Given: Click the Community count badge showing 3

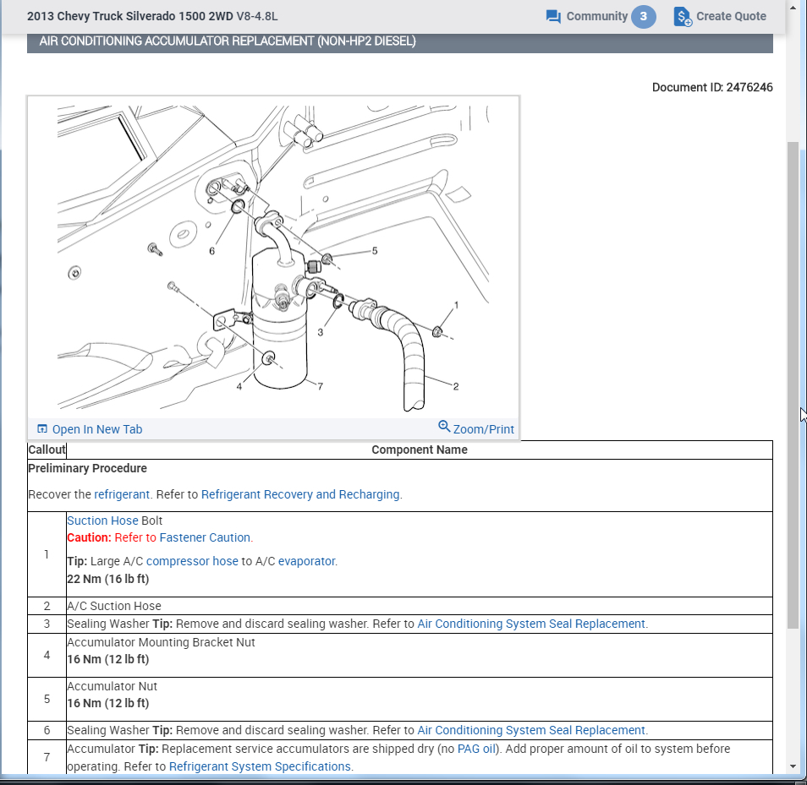Looking at the screenshot, I should click(644, 16).
